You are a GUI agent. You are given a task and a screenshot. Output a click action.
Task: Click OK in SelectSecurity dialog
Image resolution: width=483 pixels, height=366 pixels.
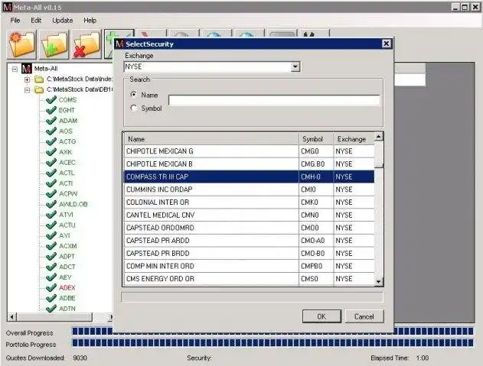coord(321,316)
